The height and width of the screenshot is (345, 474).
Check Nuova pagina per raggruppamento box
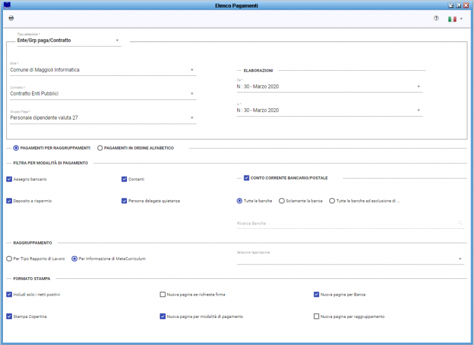coord(317,316)
